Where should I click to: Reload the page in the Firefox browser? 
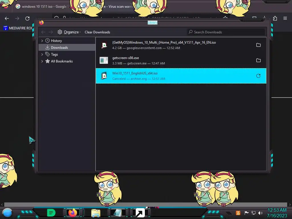(27, 19)
